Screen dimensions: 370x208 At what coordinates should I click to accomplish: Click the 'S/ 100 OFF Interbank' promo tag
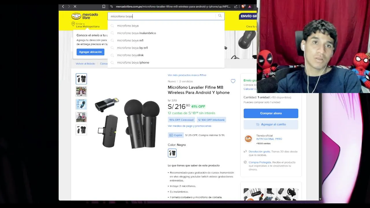pos(211,120)
